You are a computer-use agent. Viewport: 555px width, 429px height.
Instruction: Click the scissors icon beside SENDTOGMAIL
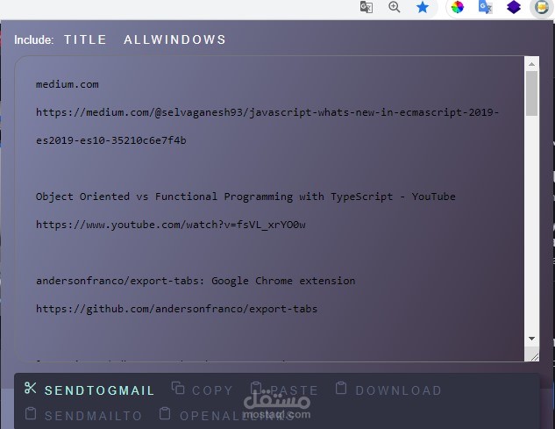[x=31, y=388]
